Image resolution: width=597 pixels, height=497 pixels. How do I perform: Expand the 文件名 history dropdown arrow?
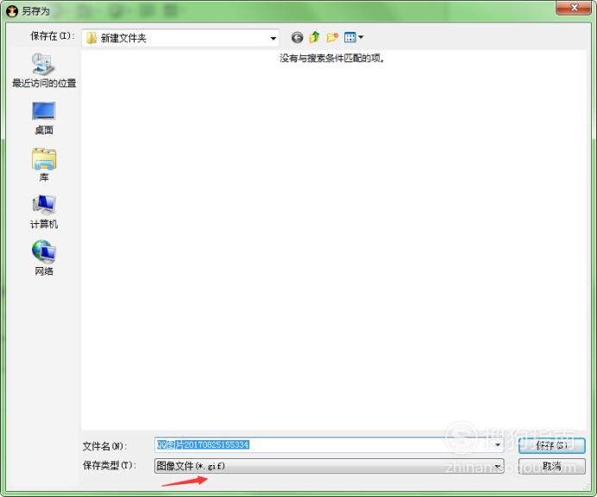[x=498, y=445]
